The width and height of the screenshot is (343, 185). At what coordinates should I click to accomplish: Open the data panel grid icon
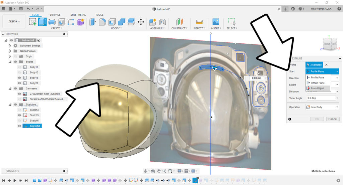tap(3, 9)
